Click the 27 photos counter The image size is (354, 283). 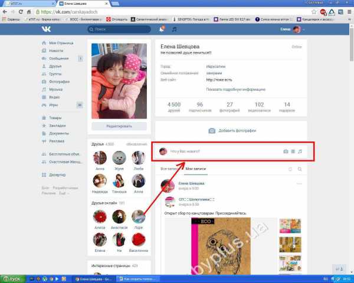(x=230, y=107)
